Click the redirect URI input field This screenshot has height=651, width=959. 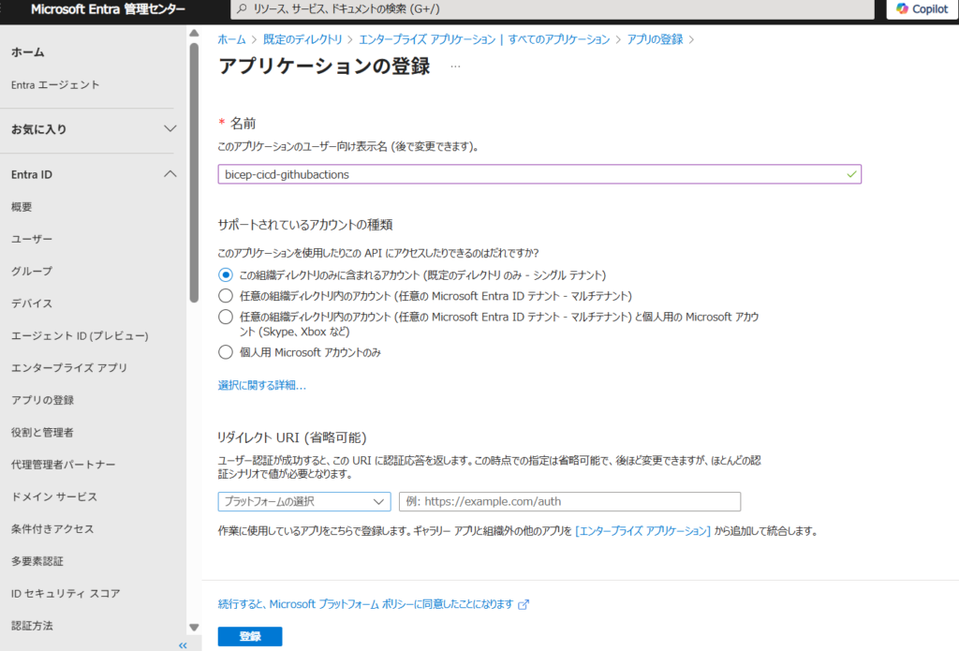point(569,501)
